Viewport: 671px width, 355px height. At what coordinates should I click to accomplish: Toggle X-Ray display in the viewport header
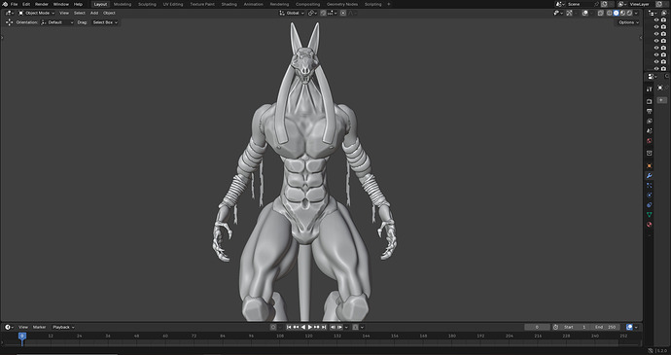(x=600, y=14)
